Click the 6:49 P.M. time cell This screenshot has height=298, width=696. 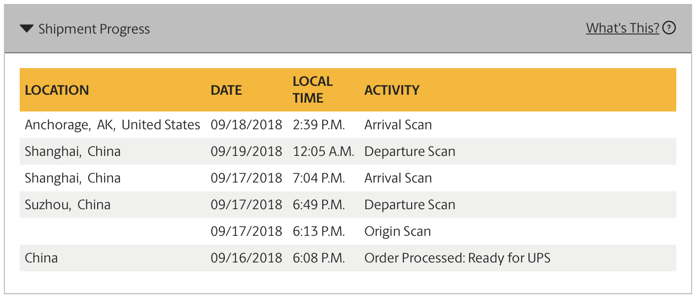(x=318, y=205)
